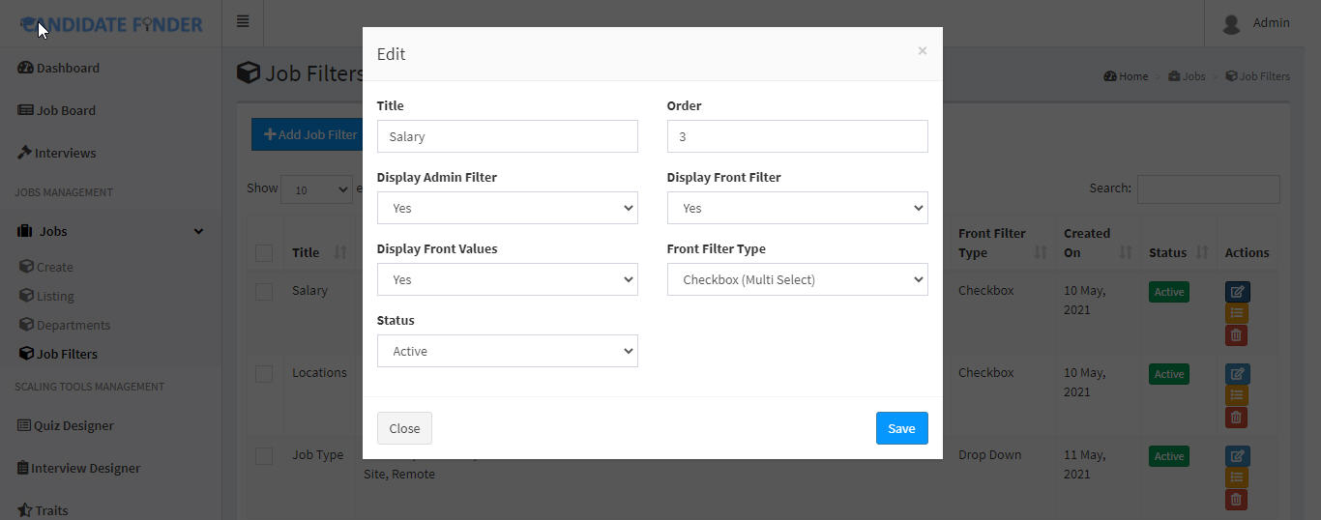Click the edit icon for Job Type row
1321x520 pixels.
(1237, 456)
